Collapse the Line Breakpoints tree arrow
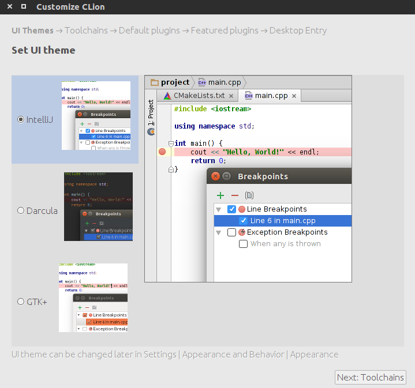This screenshot has height=388, width=415. tap(219, 210)
